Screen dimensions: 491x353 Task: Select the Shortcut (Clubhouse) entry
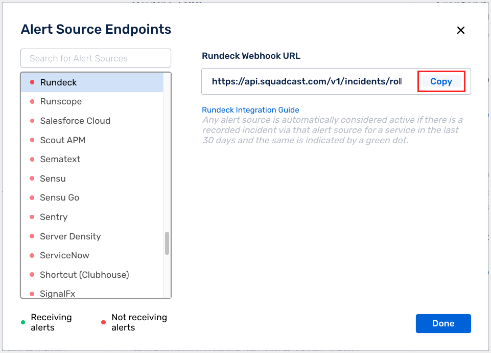pos(84,275)
